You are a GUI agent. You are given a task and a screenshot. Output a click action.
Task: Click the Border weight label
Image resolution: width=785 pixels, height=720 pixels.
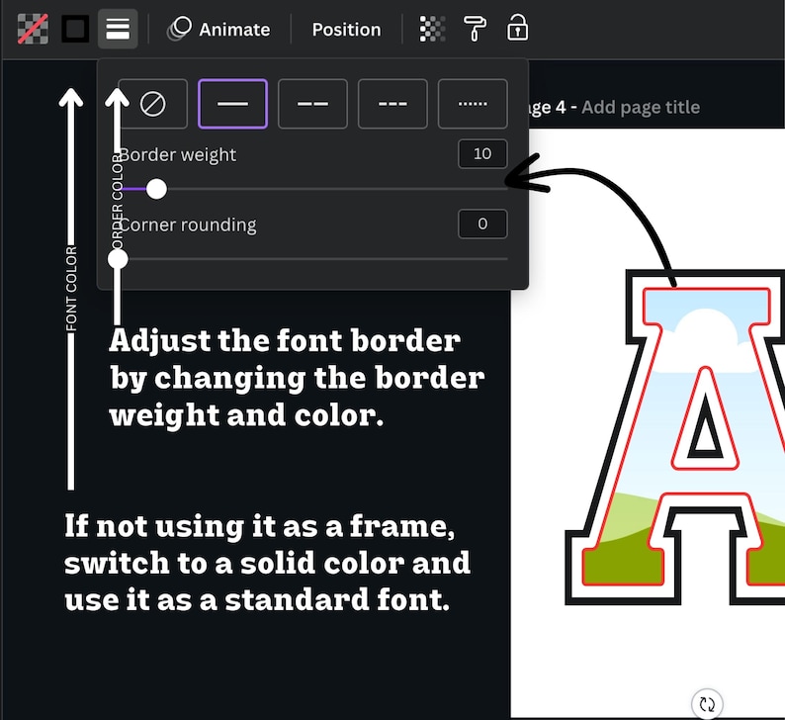point(178,154)
